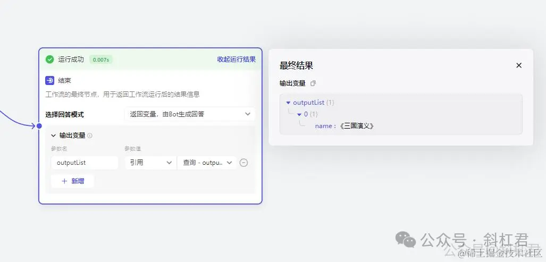The width and height of the screenshot is (546, 262).
Task: Open the 引用 parameter type dropdown
Action: point(151,163)
